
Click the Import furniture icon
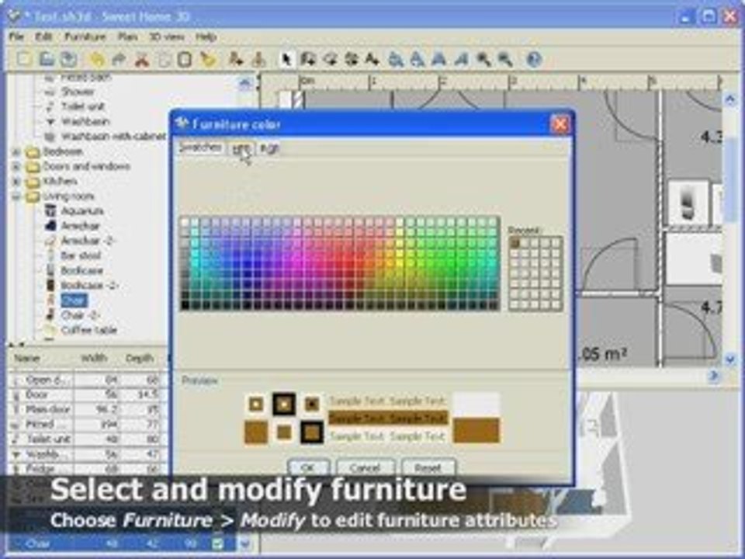(x=258, y=60)
